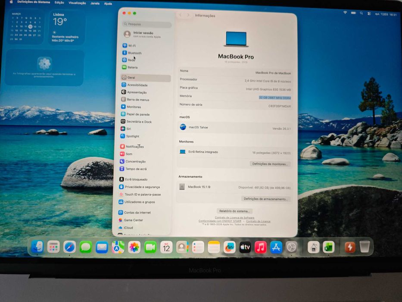Open Conformidade com ENERGY STAR link
This screenshot has width=402, height=302.
pos(220,221)
